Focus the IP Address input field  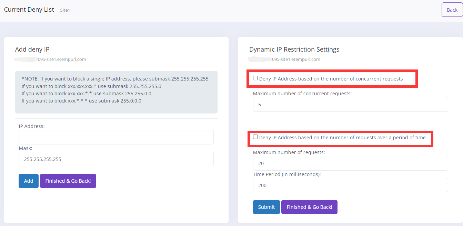click(x=116, y=137)
